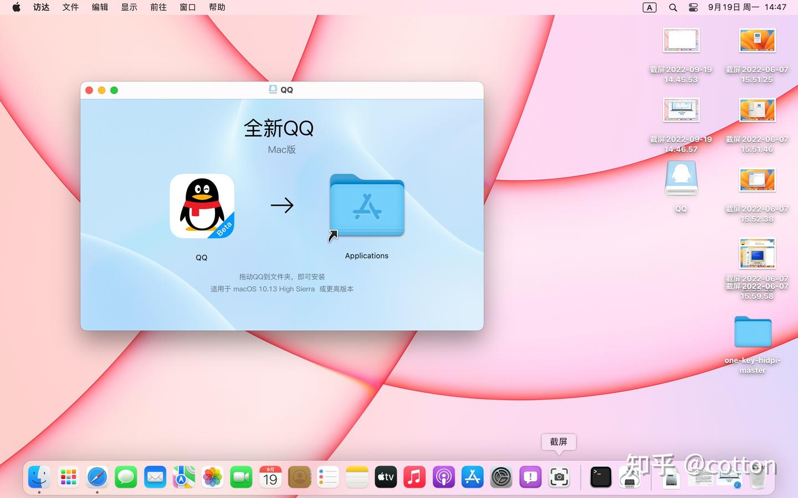Screen dimensions: 798x498
Task: Open Spotlight search in the menu bar
Action: pyautogui.click(x=672, y=7)
